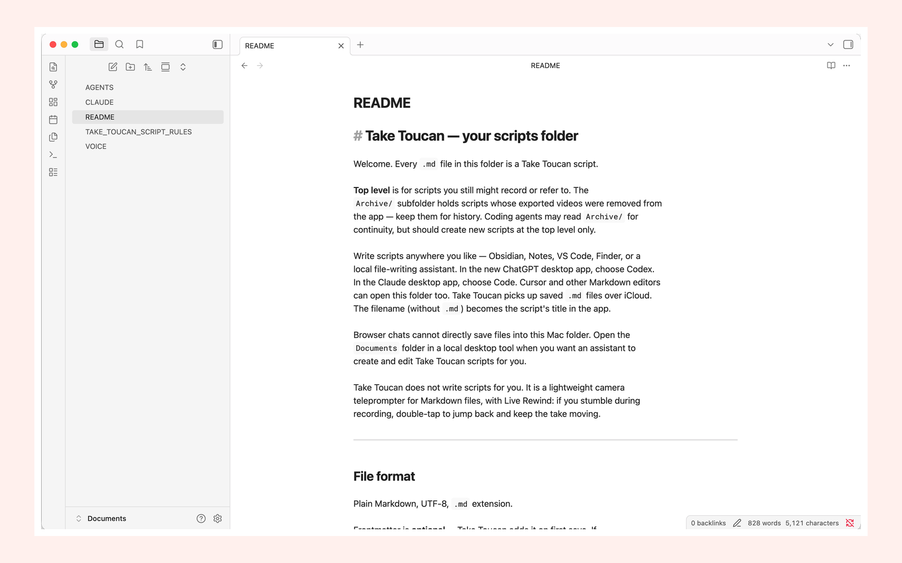The image size is (902, 563).
Task: Click the README title in view header
Action: (x=546, y=66)
